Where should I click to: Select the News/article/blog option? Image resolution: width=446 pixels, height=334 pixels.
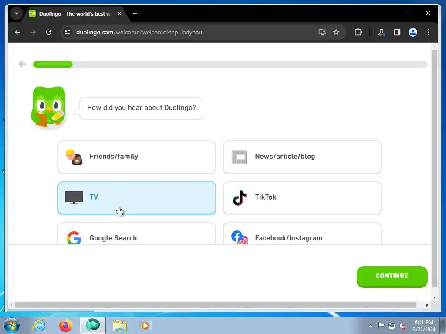[x=302, y=157]
